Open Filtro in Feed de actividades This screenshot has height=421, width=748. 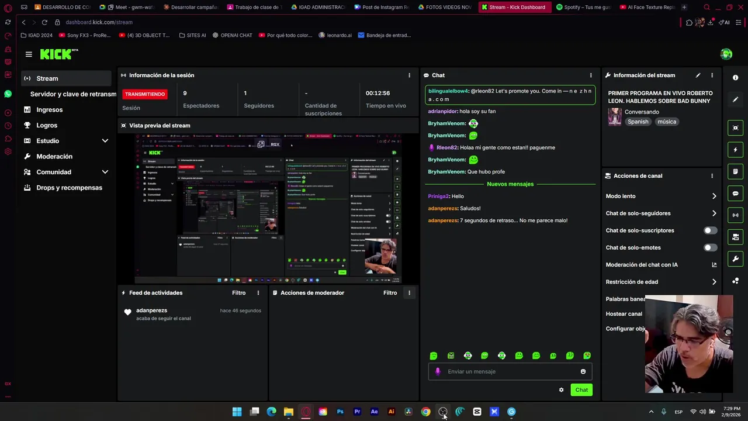[x=238, y=293]
